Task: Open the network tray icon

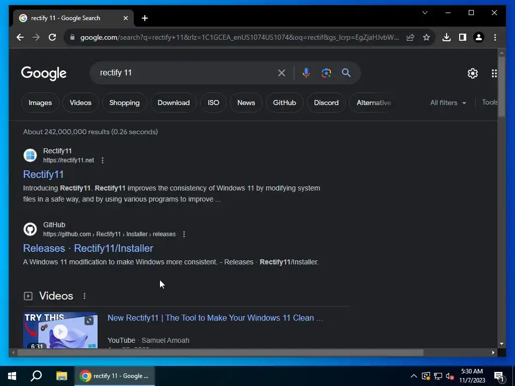Action: point(438,376)
